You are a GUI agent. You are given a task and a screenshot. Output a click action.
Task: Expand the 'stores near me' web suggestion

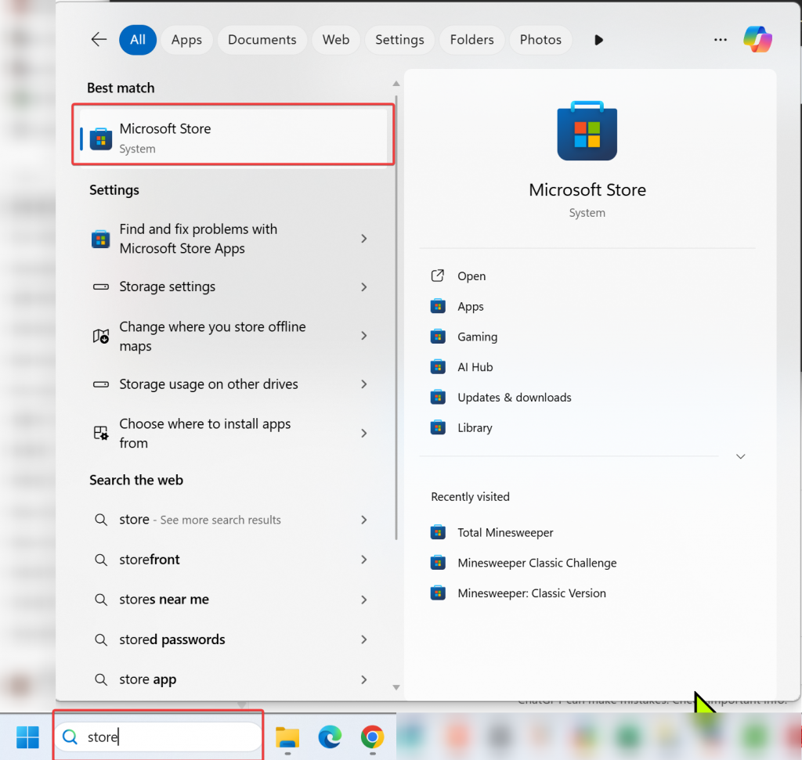coord(364,600)
